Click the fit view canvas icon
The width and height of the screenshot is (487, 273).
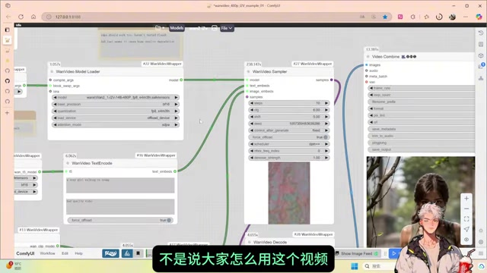(x=466, y=219)
